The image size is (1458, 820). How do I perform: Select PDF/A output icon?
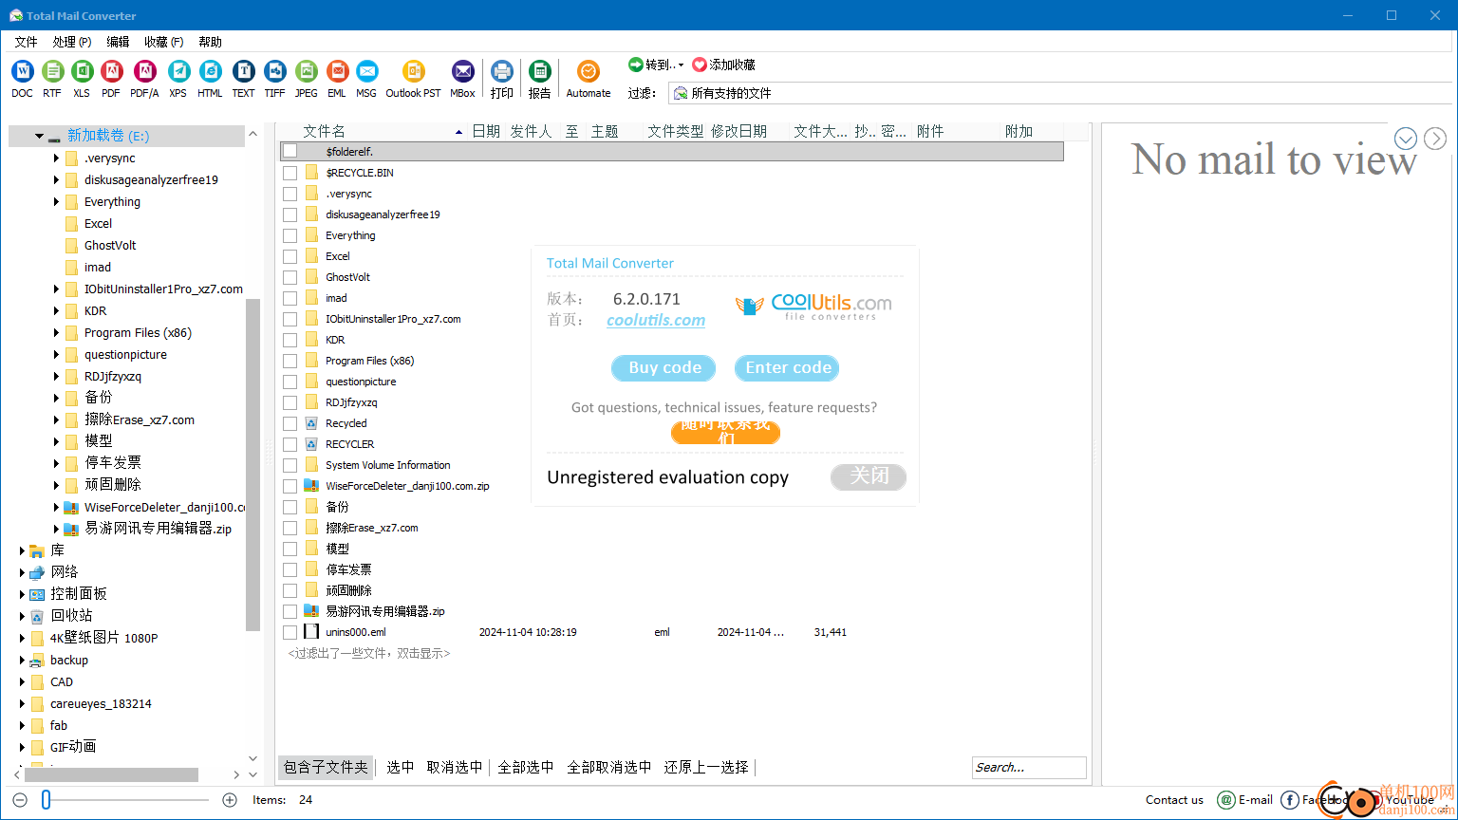tap(144, 71)
